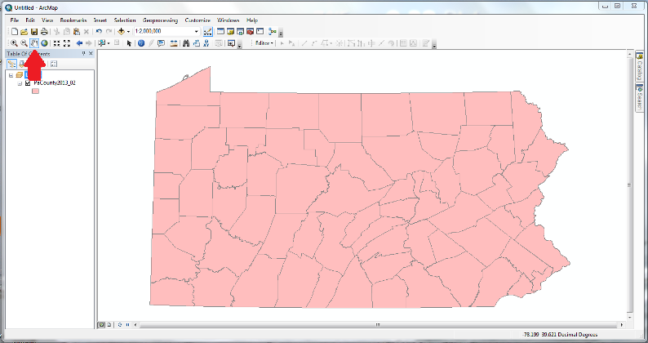Open the Customize menu
This screenshot has height=343, width=648.
(x=198, y=20)
